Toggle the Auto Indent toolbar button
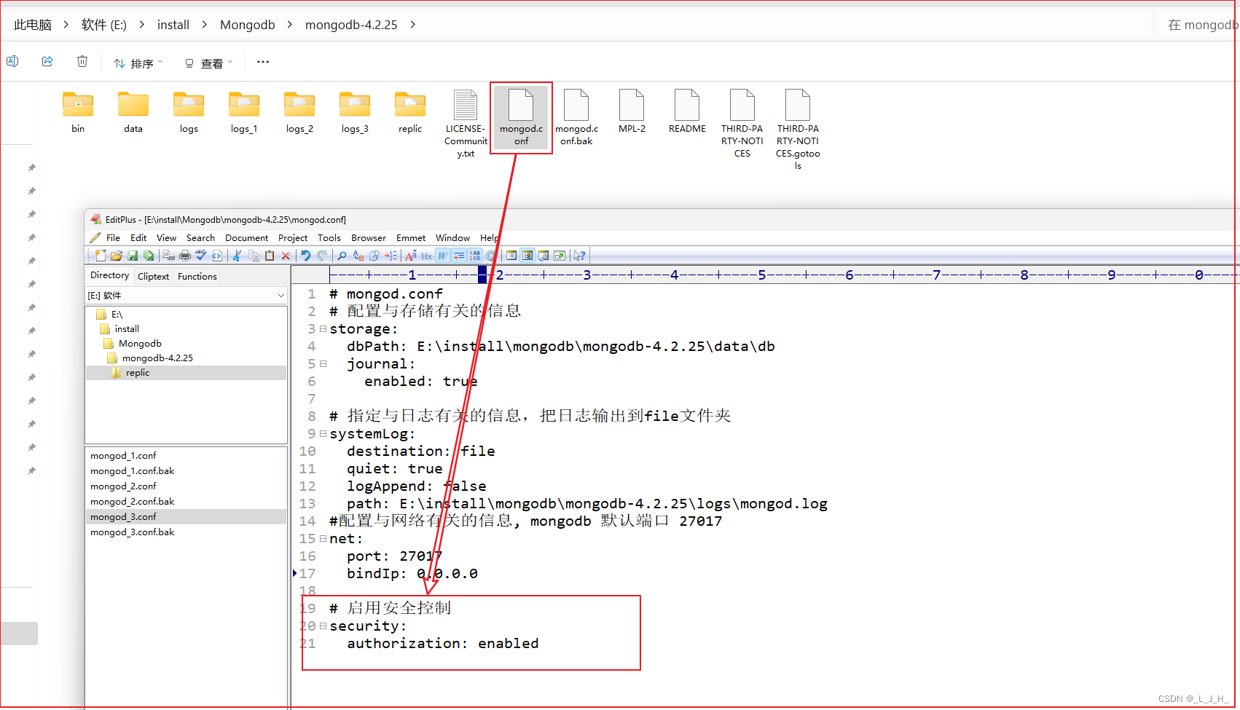Screen dimensions: 1240x710 (458, 256)
